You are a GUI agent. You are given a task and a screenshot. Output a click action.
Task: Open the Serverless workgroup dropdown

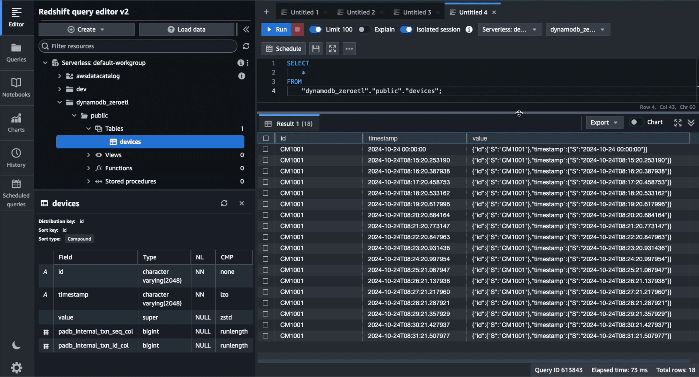pyautogui.click(x=510, y=29)
